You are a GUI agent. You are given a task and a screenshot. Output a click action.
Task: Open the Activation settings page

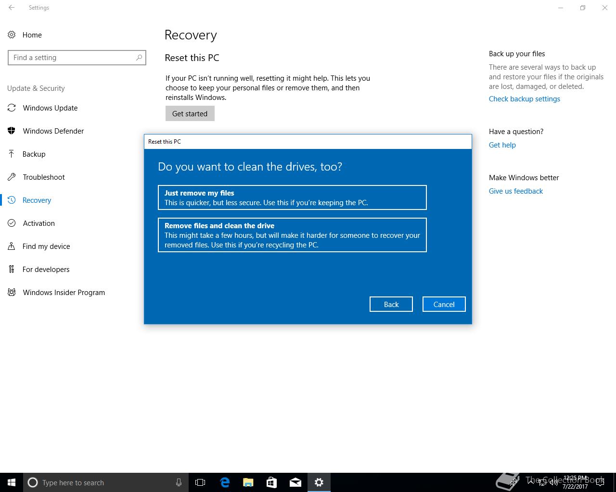(x=38, y=223)
